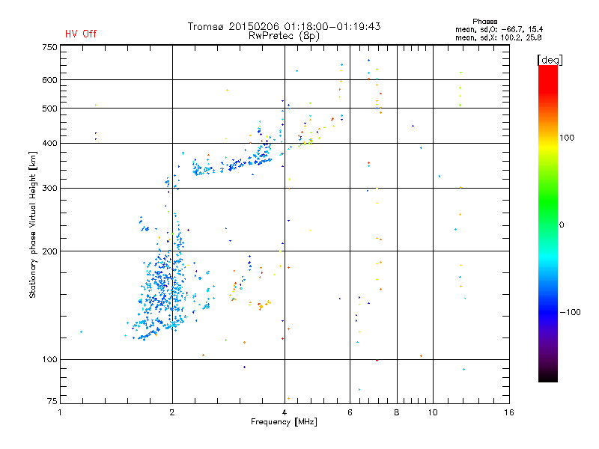599x449 pixels.
Task: Click the Frequency [MHz] axis label
Action: tap(284, 422)
